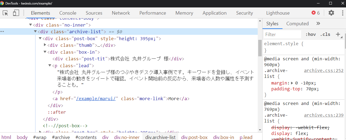Select the ::after pseudo-element row
Viewport: 346px width, 140px height.
pyautogui.click(x=57, y=112)
